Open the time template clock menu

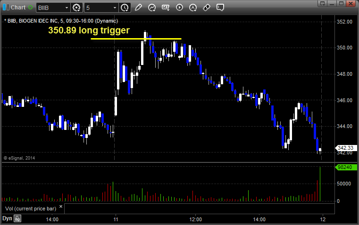point(125,8)
